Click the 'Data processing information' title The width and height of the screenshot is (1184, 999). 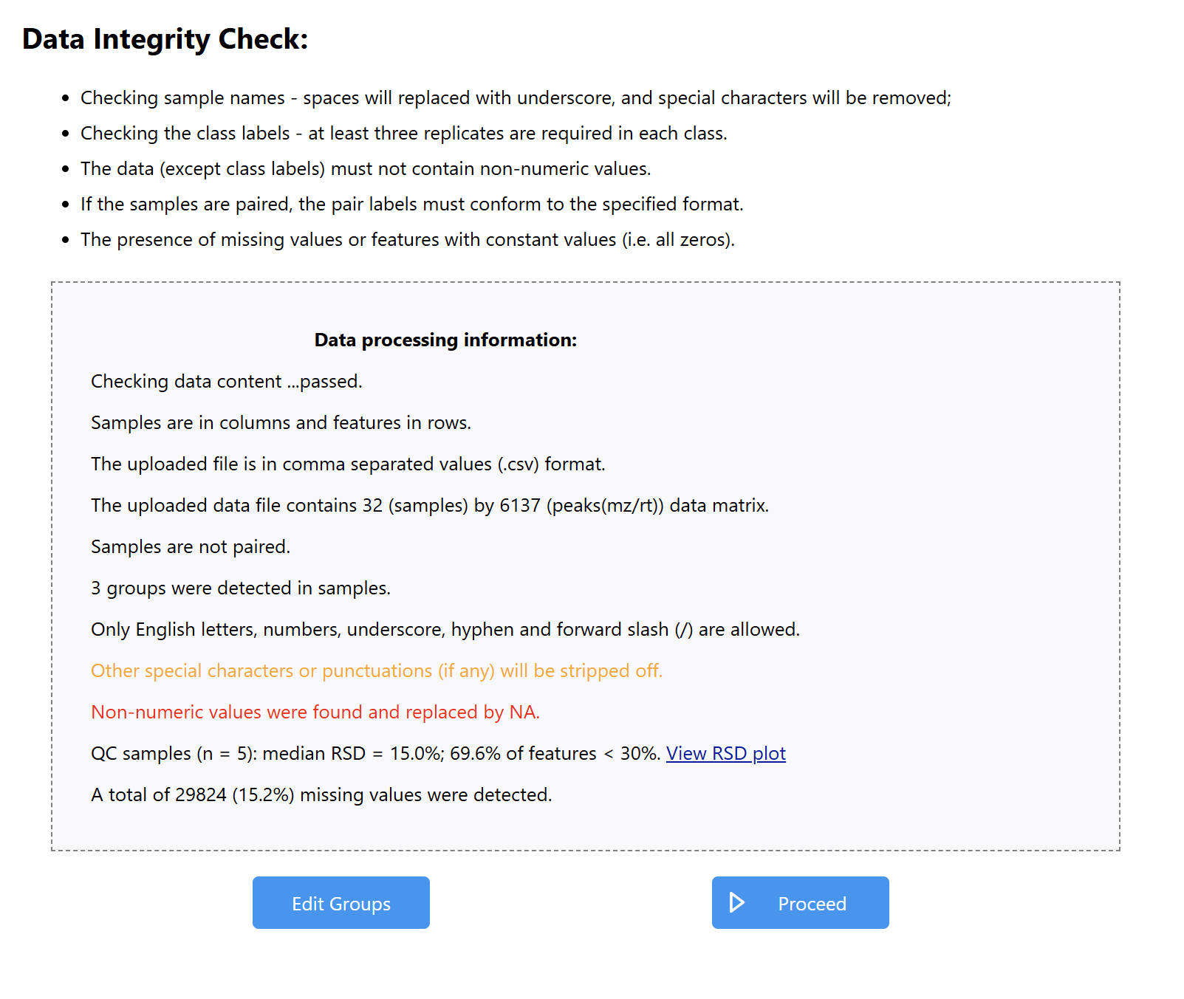point(445,340)
